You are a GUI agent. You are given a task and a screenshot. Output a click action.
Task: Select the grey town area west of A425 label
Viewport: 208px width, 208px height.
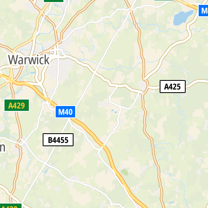[x=143, y=85]
